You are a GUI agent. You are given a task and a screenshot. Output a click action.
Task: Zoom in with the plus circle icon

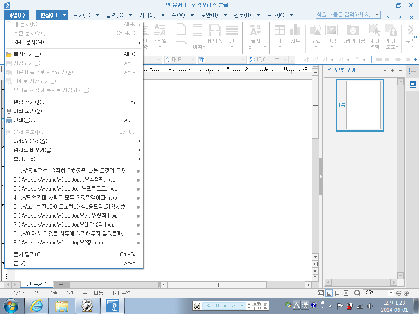click(406, 293)
